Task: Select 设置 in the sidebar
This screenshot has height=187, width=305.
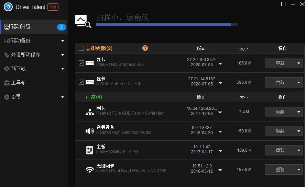Action: (x=34, y=97)
